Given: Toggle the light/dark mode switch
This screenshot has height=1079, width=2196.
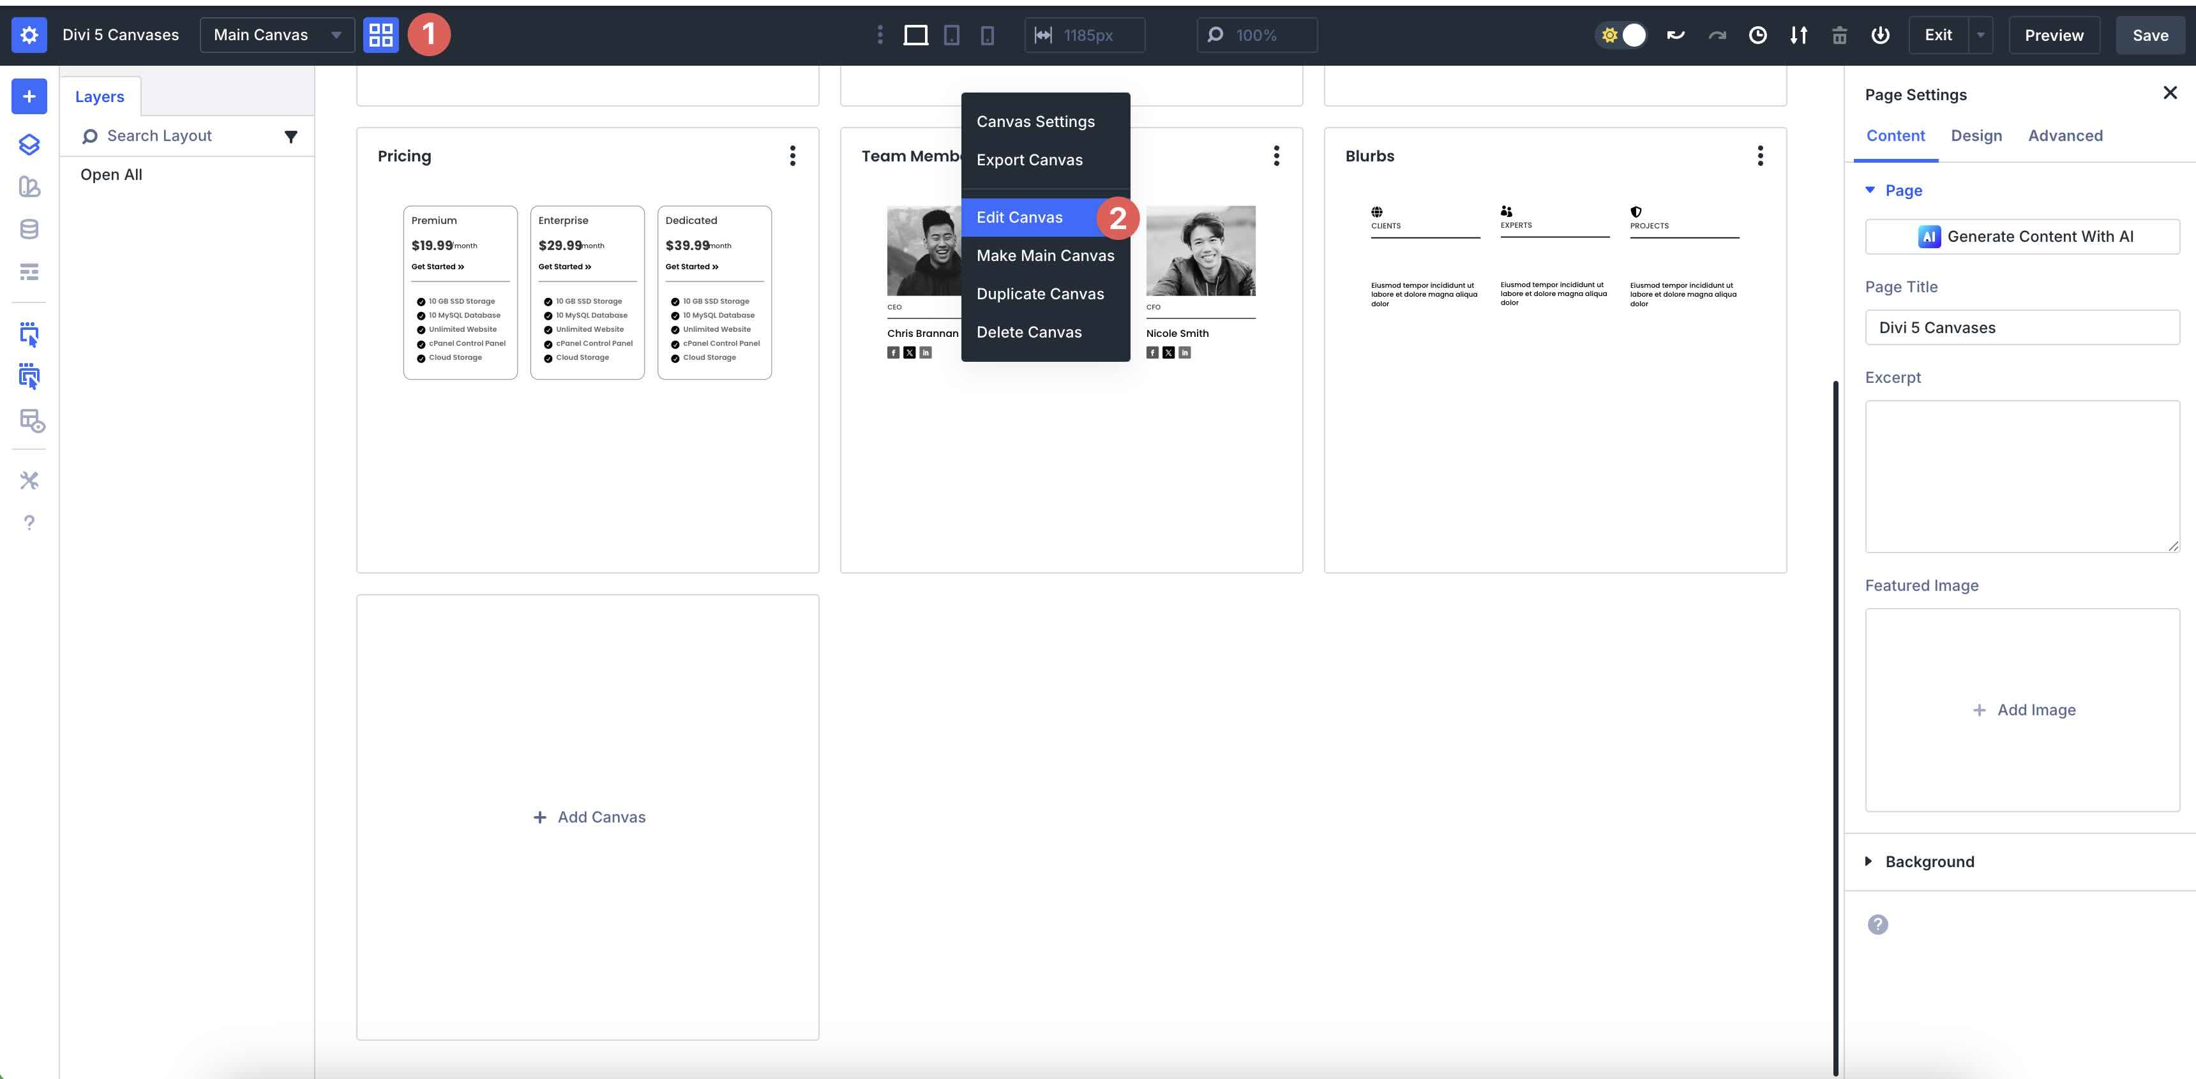Looking at the screenshot, I should (1621, 35).
